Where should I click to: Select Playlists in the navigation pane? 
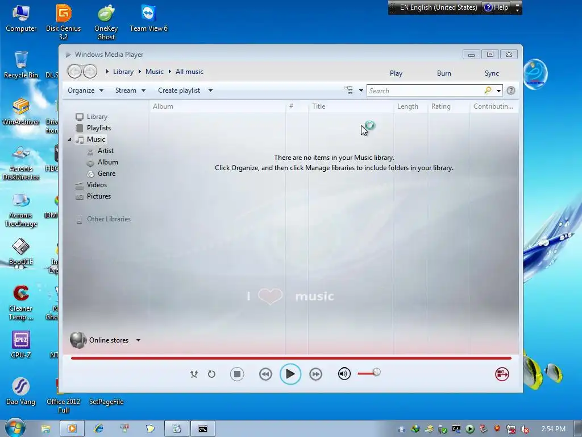point(99,128)
